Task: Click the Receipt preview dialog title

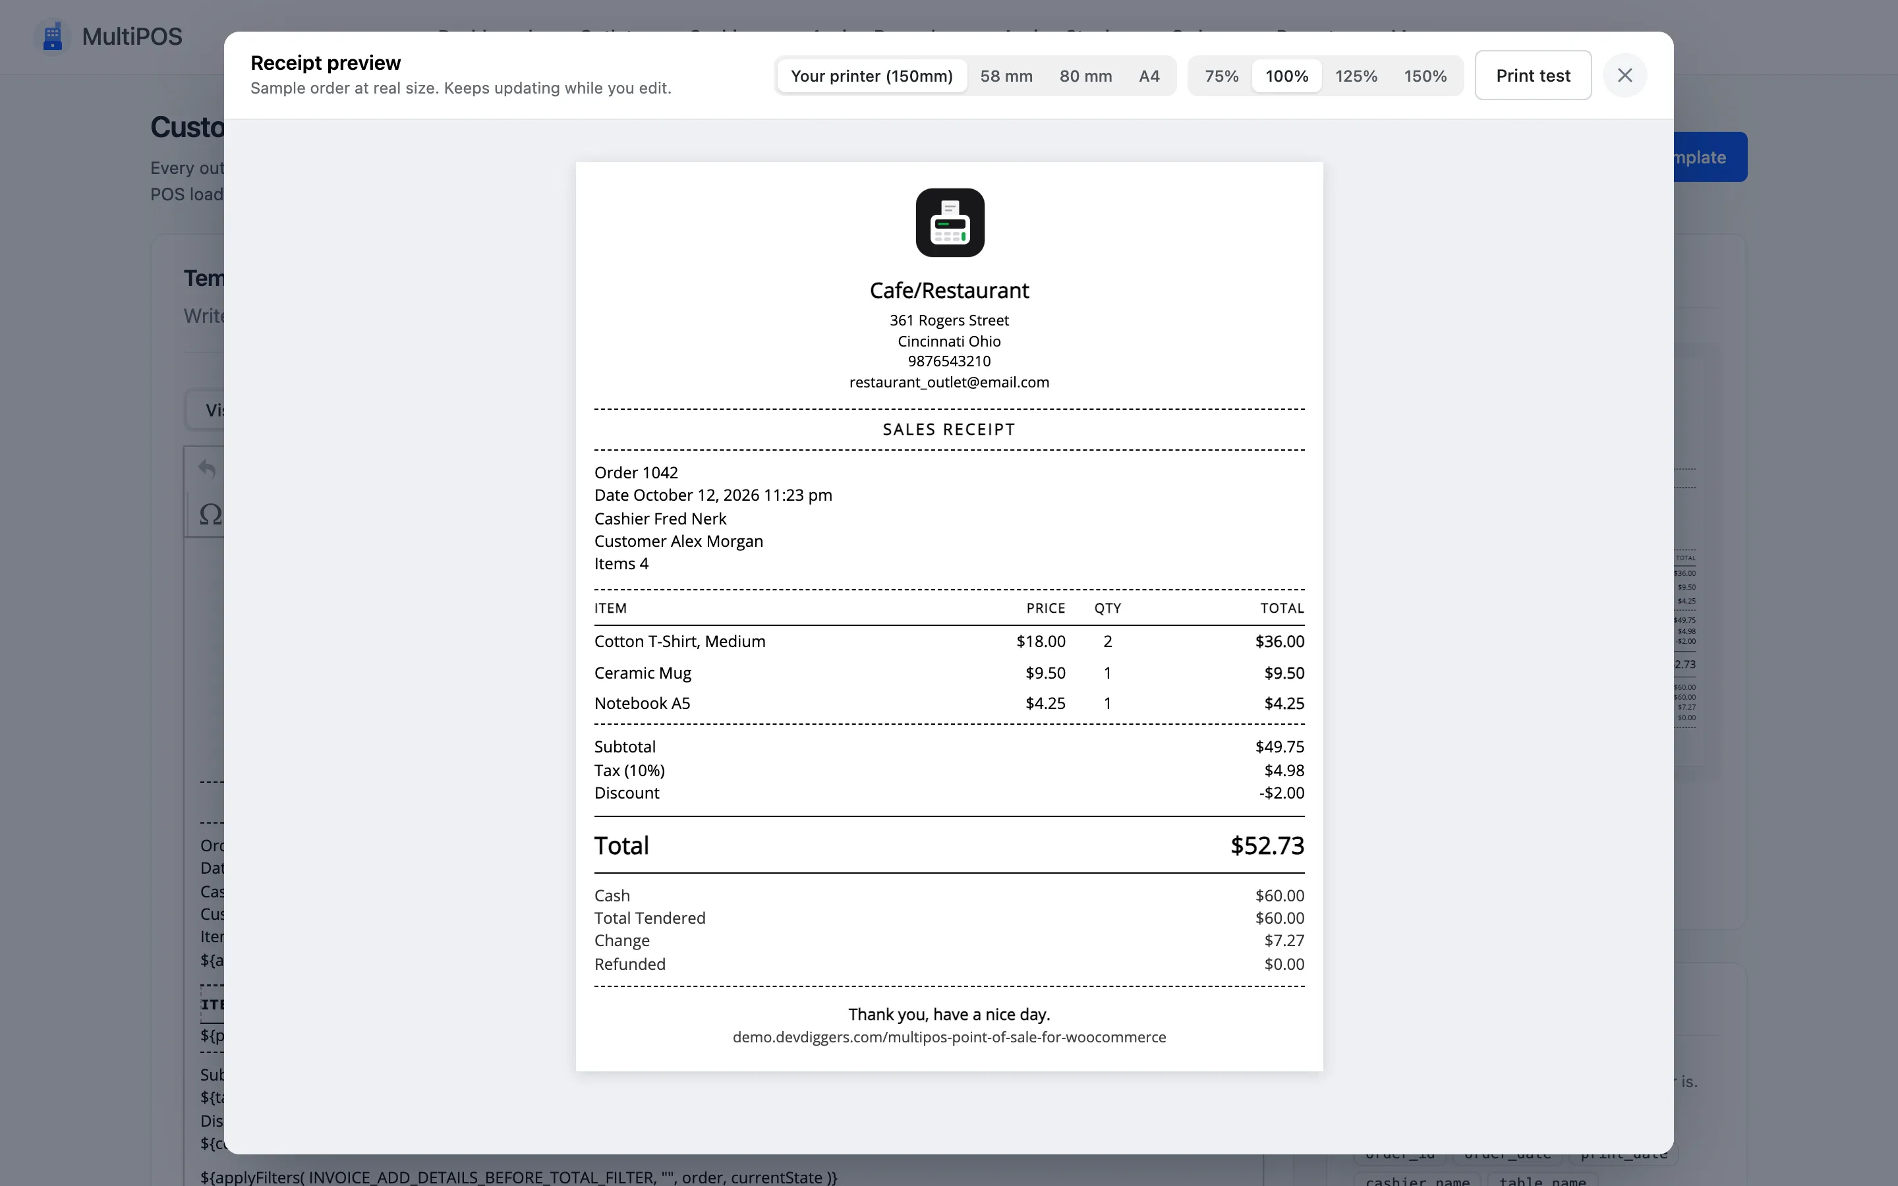Action: 326,63
